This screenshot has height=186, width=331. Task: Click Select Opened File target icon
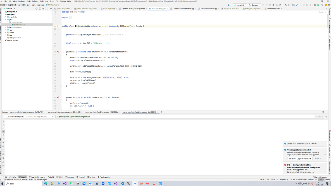[36, 9]
